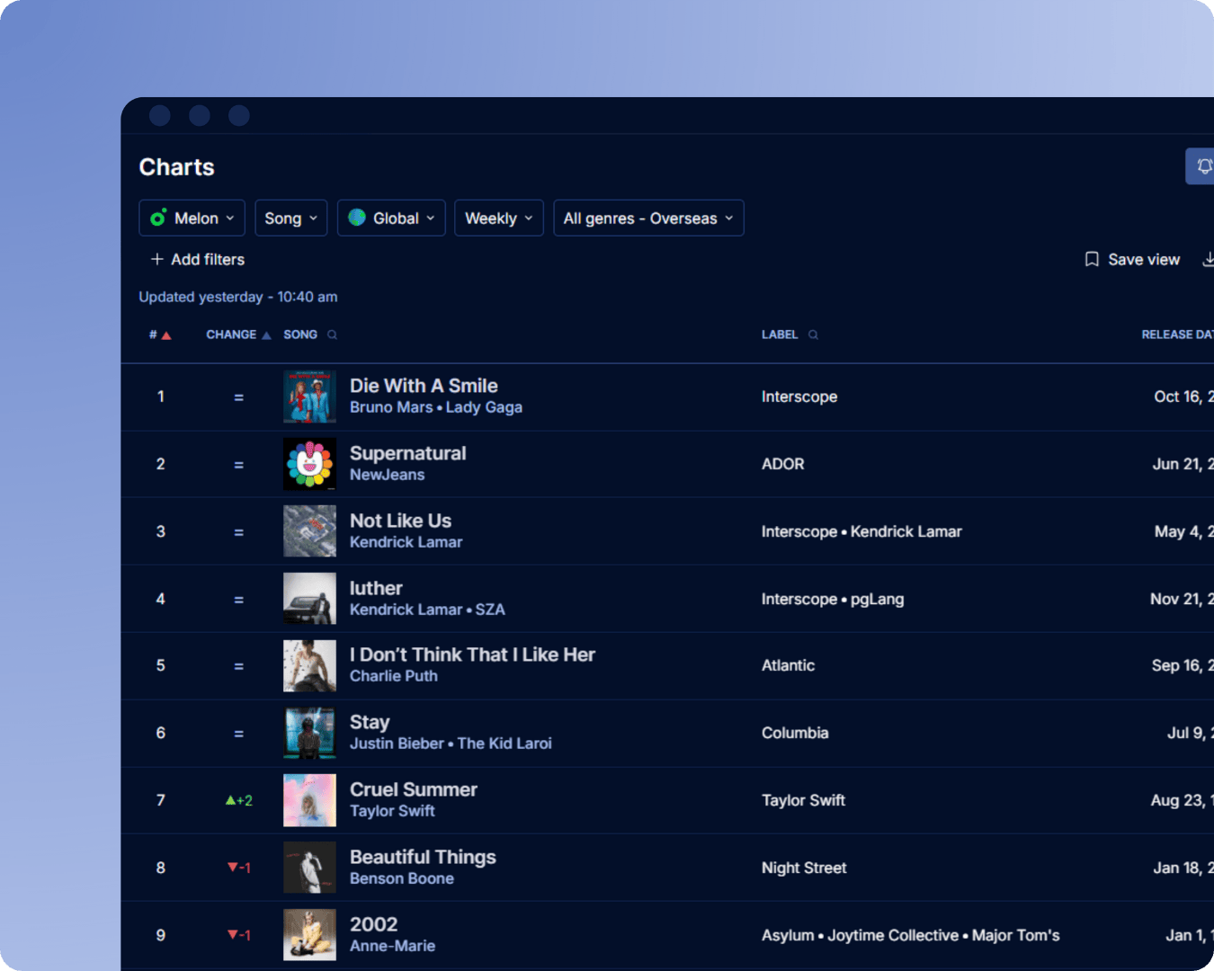This screenshot has width=1214, height=971.
Task: Open the search icon beside LABEL column
Action: (x=812, y=334)
